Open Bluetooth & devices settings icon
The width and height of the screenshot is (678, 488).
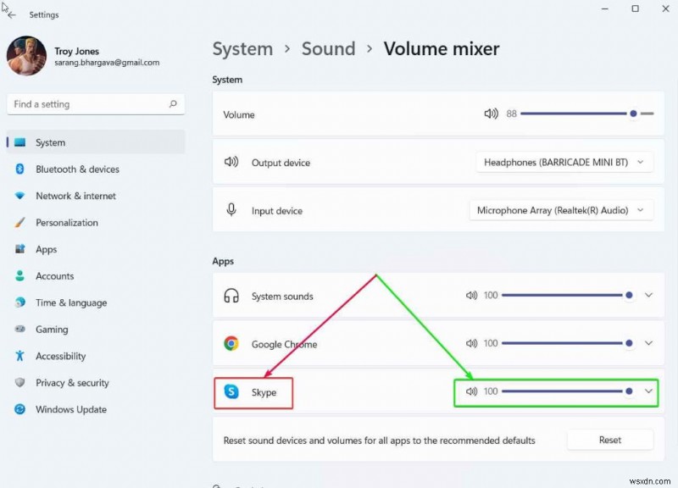20,169
